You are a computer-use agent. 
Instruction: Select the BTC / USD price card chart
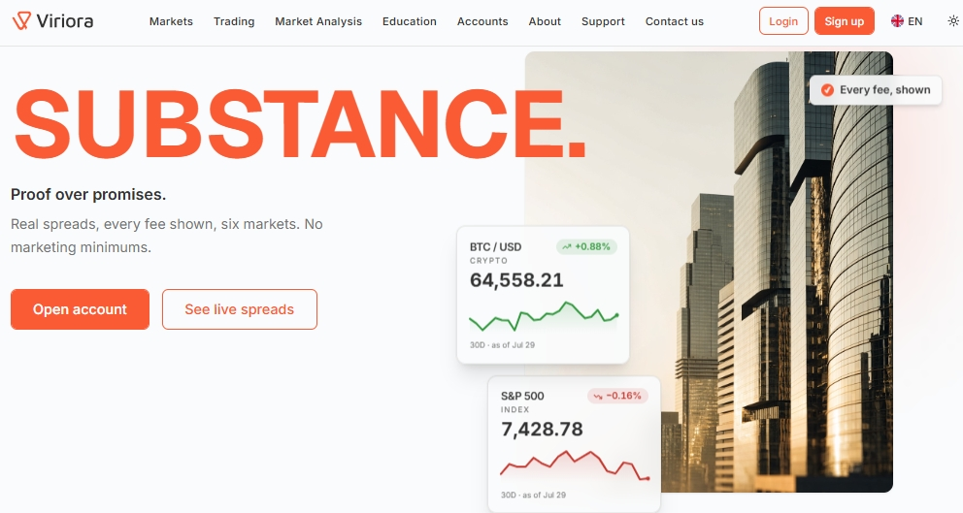(544, 316)
